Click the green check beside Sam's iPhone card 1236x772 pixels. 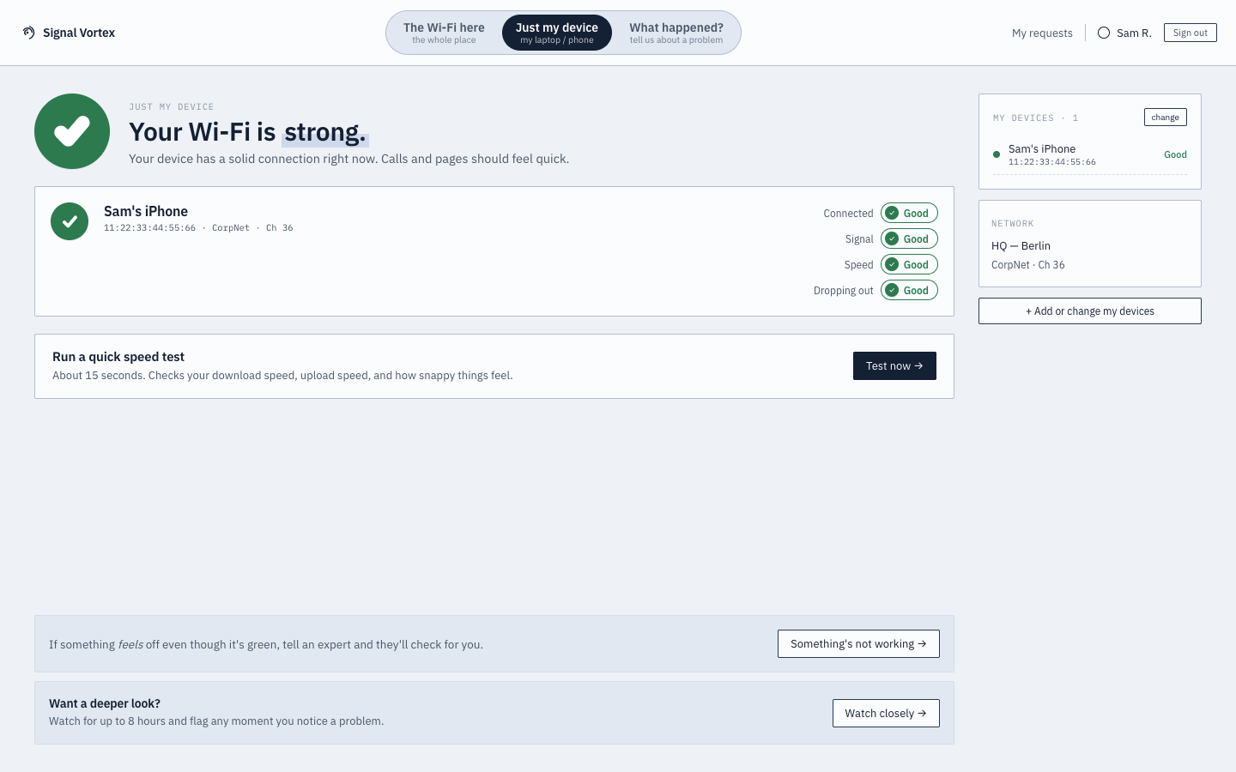70,221
